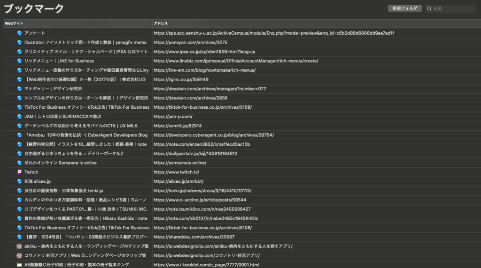Click globe icon of 【書評：1534冊目】 row
The width and height of the screenshot is (481, 268).
[x=19, y=237]
